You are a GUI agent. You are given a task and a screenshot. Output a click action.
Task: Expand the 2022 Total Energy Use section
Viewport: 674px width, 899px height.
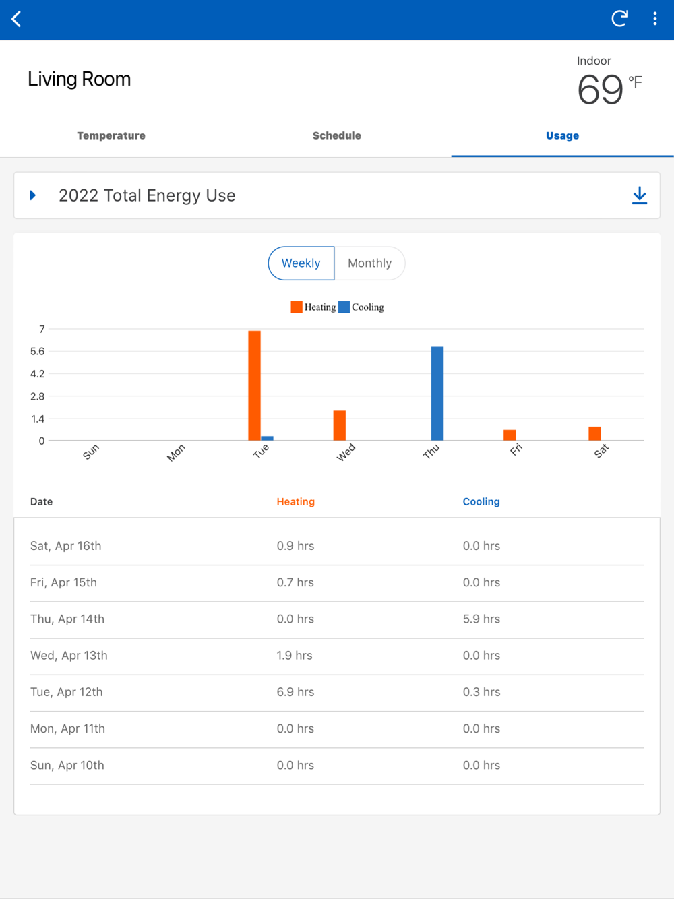[33, 195]
